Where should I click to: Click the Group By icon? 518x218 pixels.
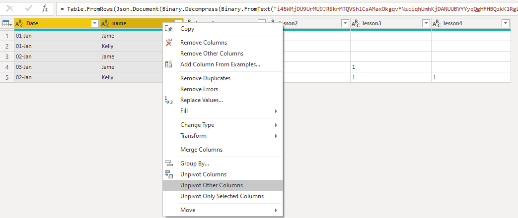pos(169,163)
